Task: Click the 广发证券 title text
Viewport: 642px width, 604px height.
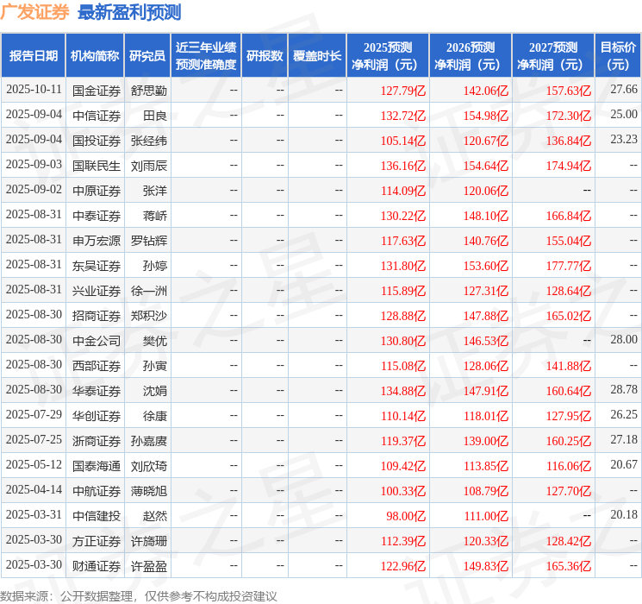Action: (34, 12)
